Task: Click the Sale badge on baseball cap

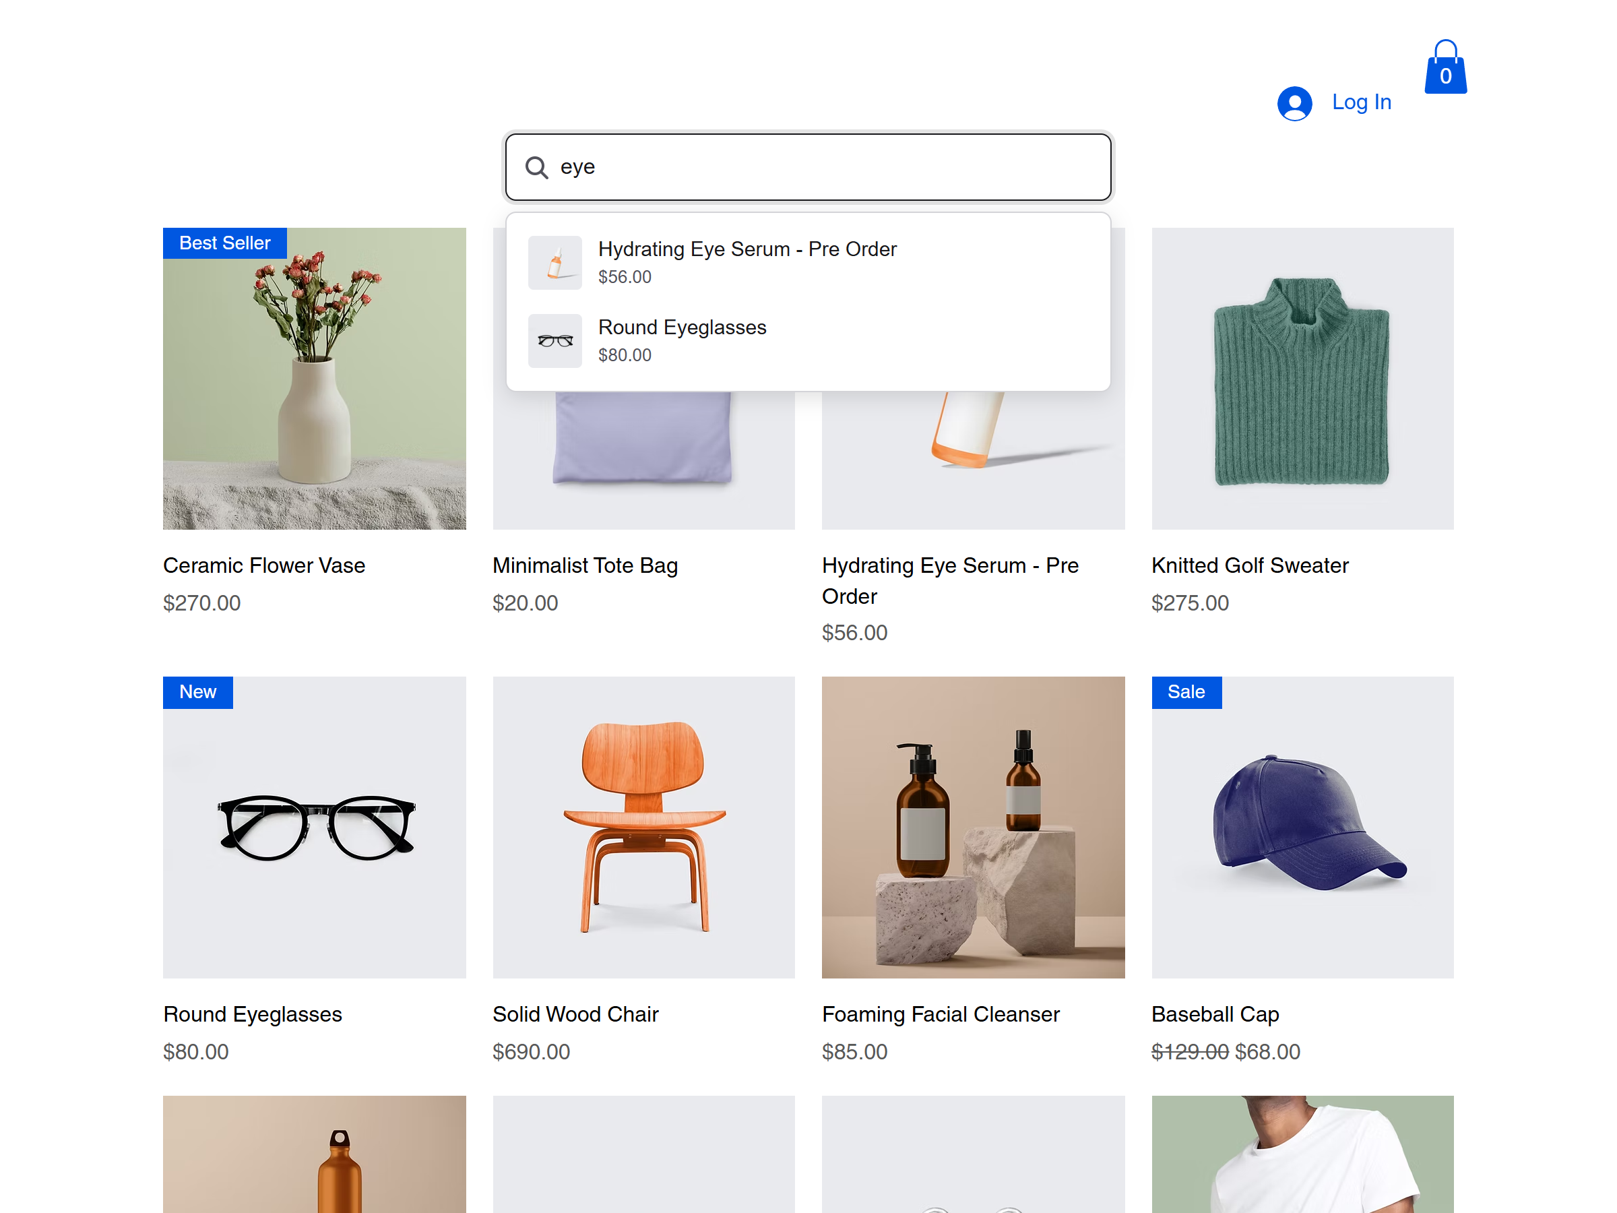Action: pos(1186,691)
